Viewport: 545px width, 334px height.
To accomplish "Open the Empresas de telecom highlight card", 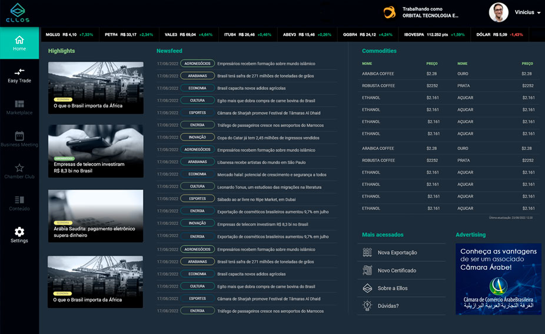I will point(95,151).
